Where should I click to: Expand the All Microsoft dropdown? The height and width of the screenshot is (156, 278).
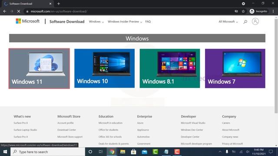coord(228,22)
